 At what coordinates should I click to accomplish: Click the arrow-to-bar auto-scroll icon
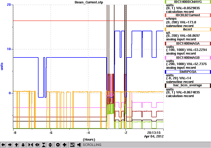[x=79, y=145]
